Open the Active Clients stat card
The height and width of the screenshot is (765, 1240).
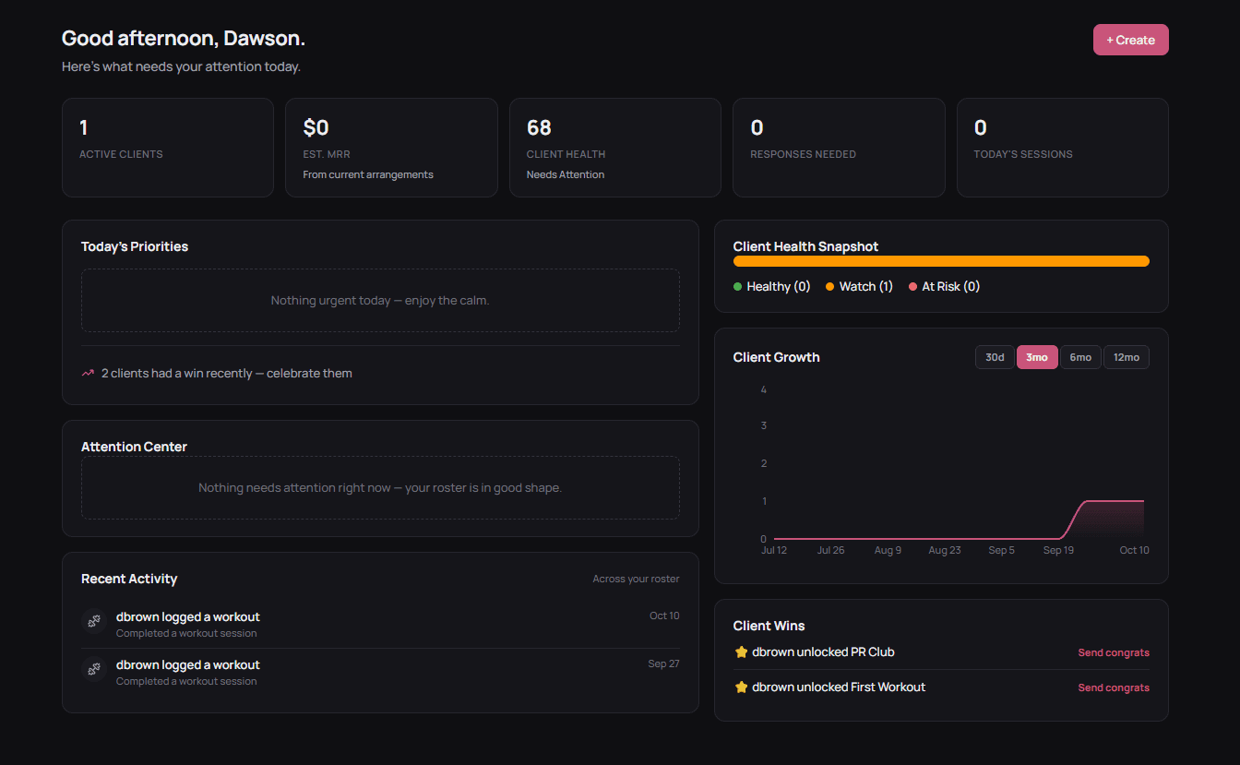point(168,148)
